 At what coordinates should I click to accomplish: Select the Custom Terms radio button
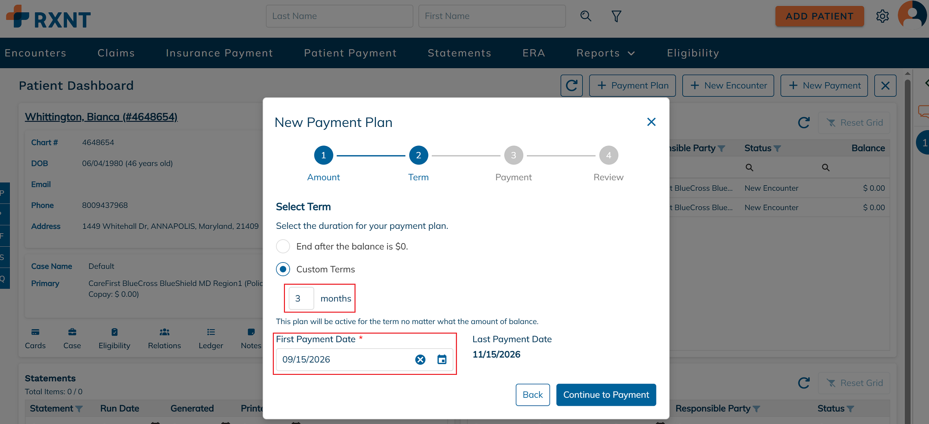coord(283,269)
